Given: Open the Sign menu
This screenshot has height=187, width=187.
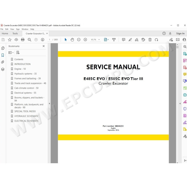Looking at the screenshot, I should (18, 29).
